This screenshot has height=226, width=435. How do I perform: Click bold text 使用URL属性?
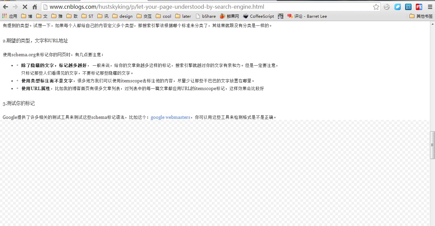[36, 88]
